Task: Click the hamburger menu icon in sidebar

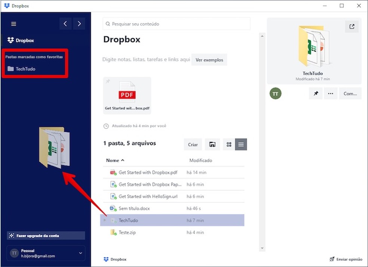Action: [13, 24]
